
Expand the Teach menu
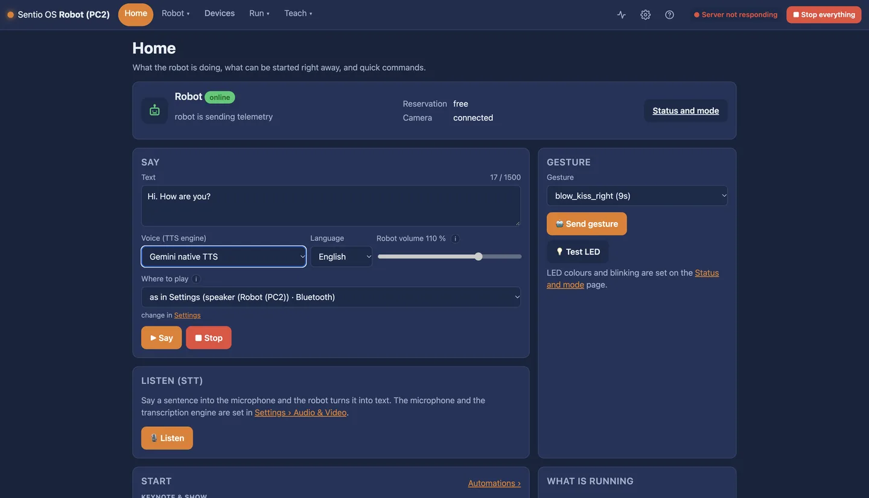point(298,13)
